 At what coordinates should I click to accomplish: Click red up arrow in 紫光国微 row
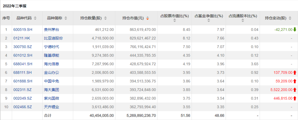tap(295, 98)
